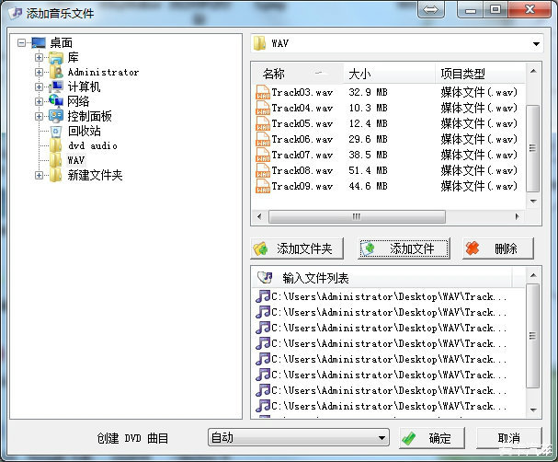The image size is (558, 462).
Task: Select 回收站 in the folder tree
Action: point(85,131)
